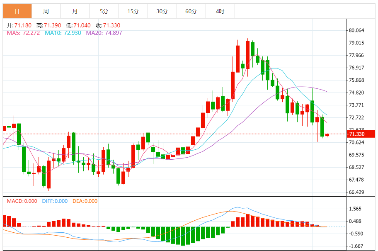Click the 79.015 price axis label
This screenshot has width=378, height=251.
[x=356, y=43]
